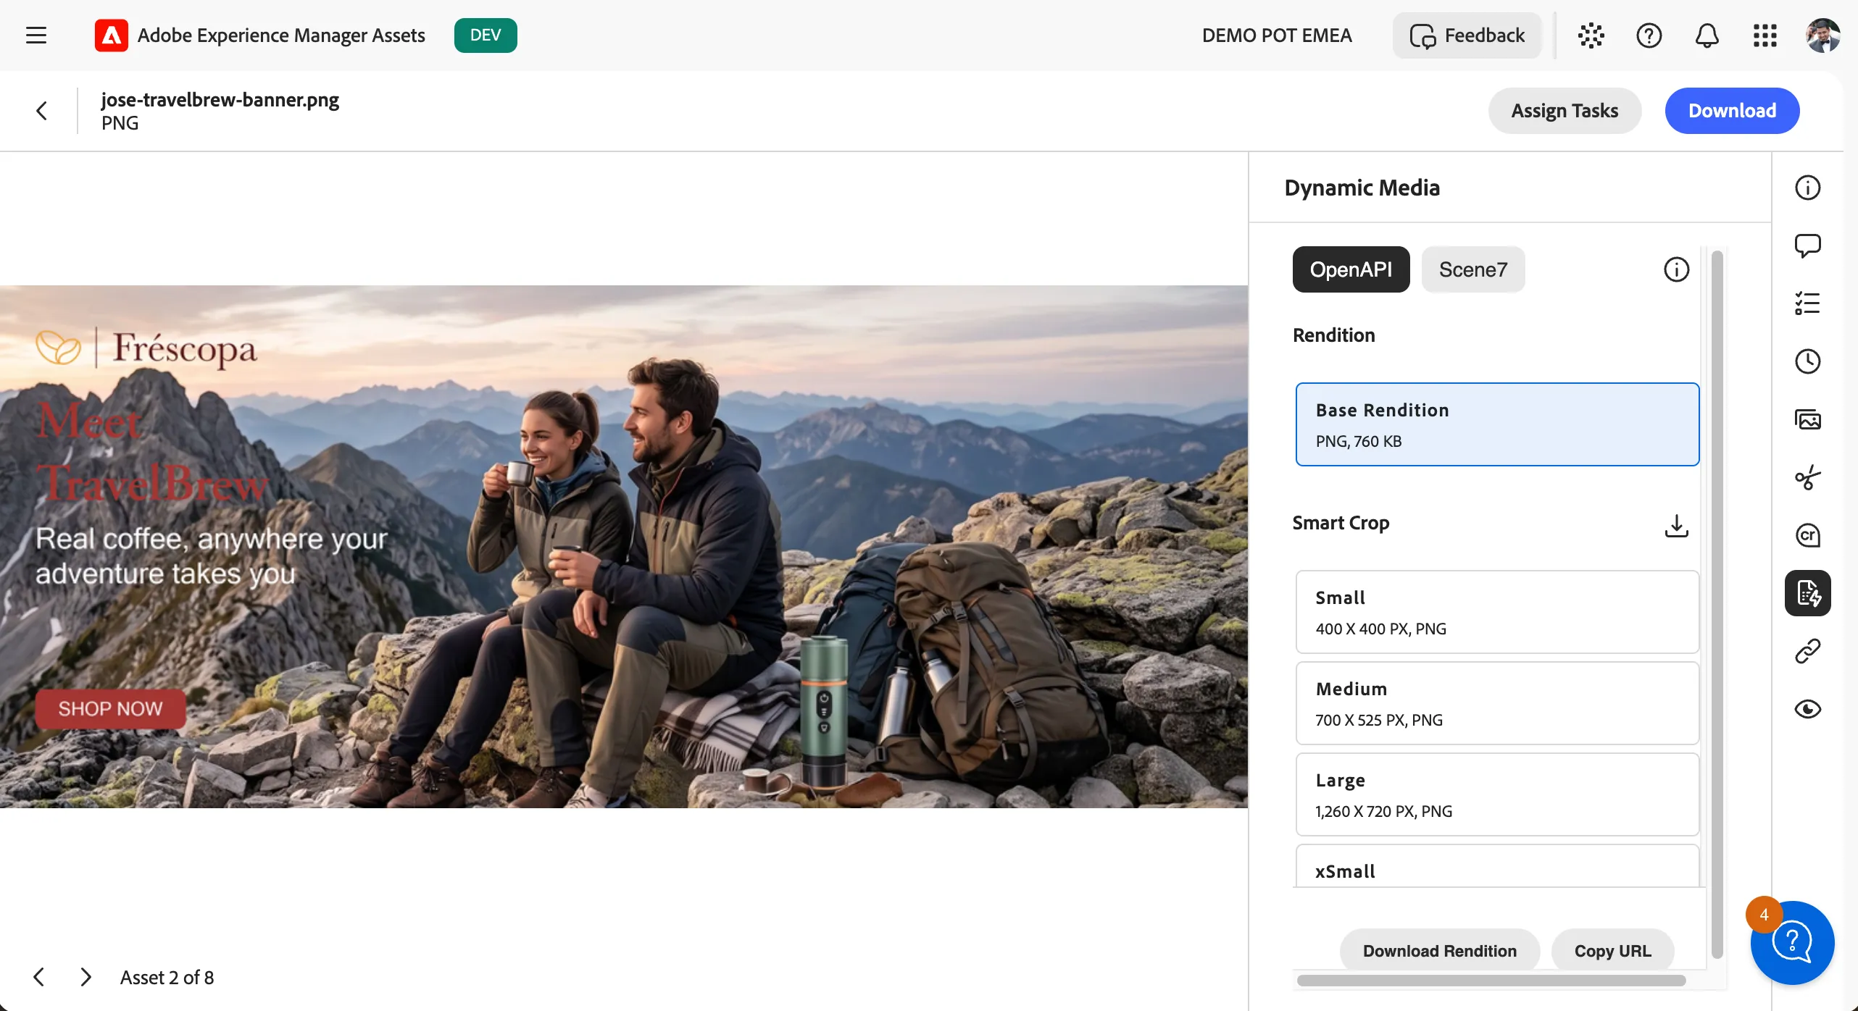1858x1011 pixels.
Task: Open the Tasks checklist panel icon
Action: pos(1807,303)
